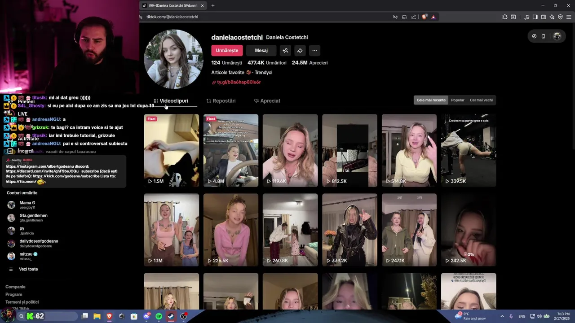The width and height of the screenshot is (575, 323).
Task: Click the 124 Urmărești following count
Action: pos(226,63)
